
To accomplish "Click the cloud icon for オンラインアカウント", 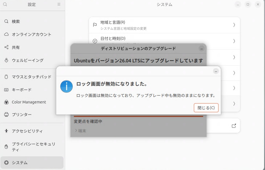I will pyautogui.click(x=6, y=34).
